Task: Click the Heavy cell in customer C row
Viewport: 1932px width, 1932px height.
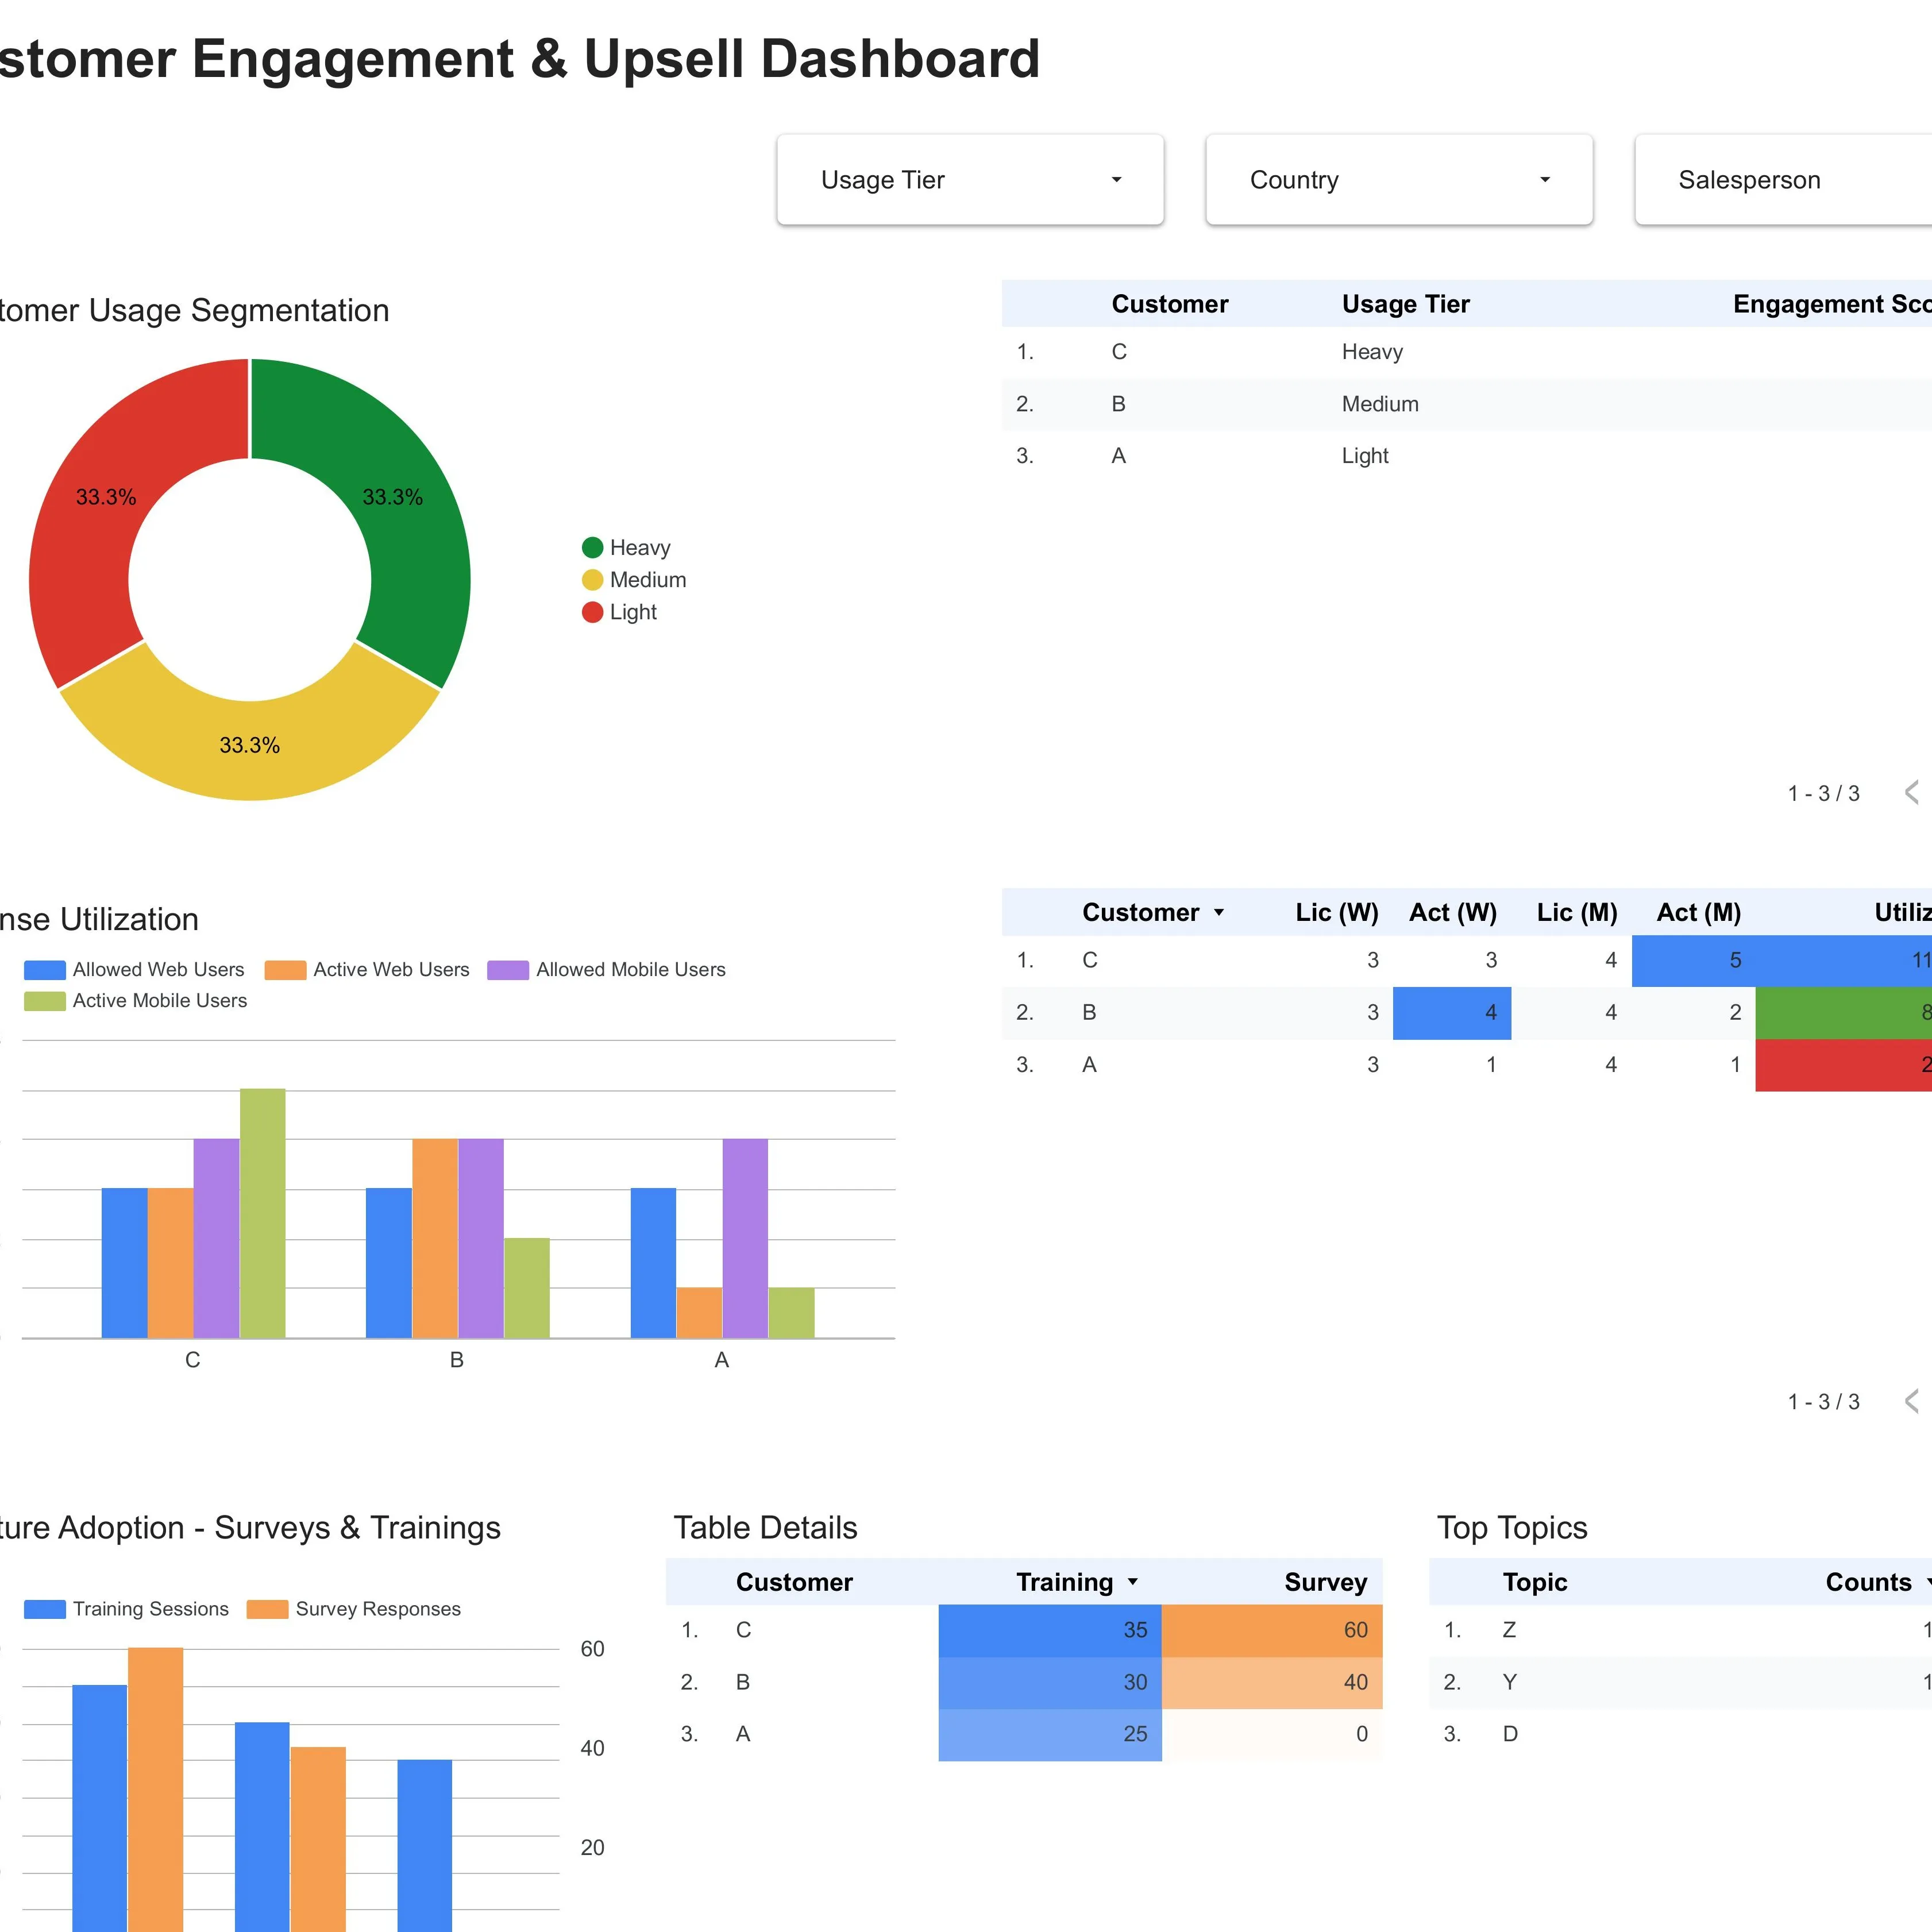Action: coord(1372,352)
